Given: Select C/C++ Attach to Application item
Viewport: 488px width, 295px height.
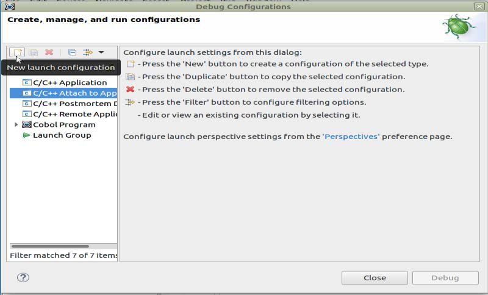Looking at the screenshot, I should pos(63,93).
